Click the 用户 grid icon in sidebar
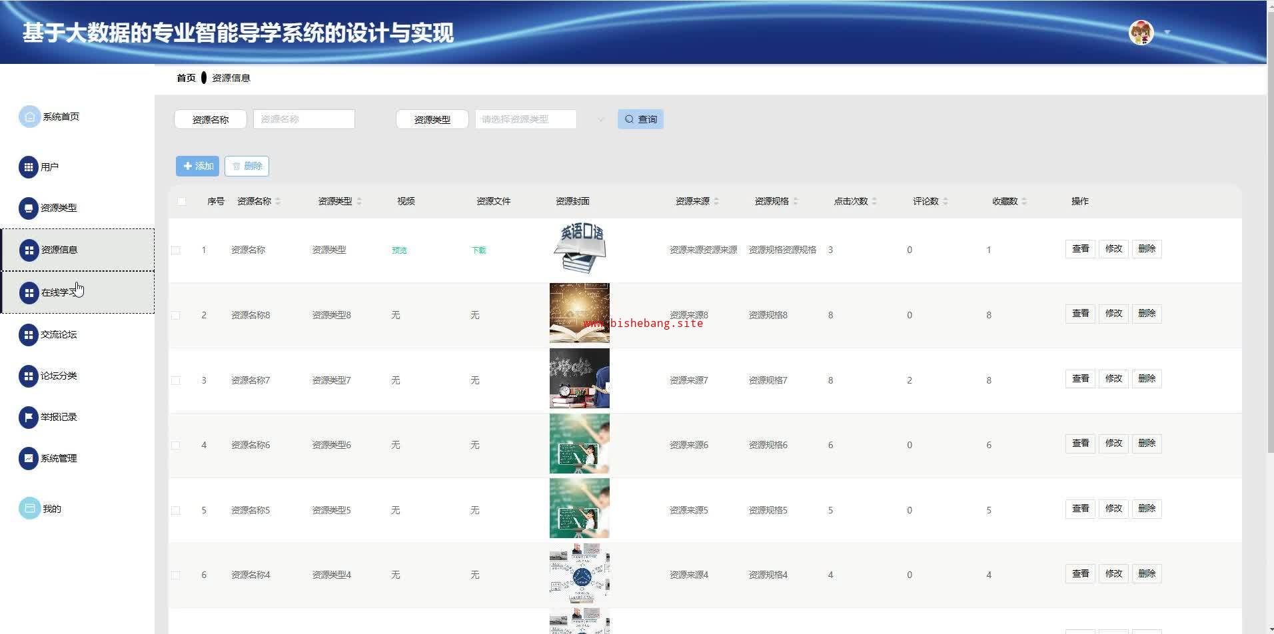Viewport: 1274px width, 634px height. coord(28,167)
